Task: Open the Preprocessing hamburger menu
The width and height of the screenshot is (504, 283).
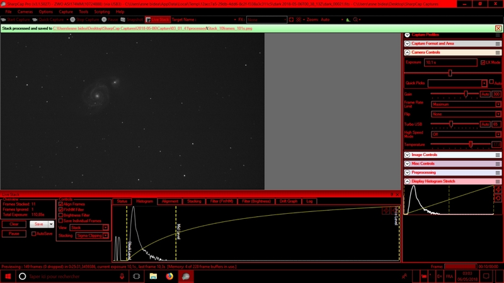Action: [498, 172]
